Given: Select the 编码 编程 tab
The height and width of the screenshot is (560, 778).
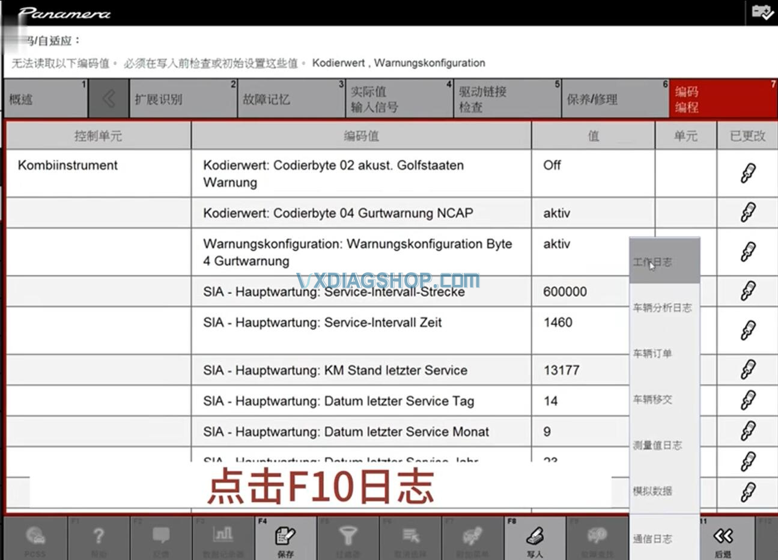Looking at the screenshot, I should (x=724, y=99).
